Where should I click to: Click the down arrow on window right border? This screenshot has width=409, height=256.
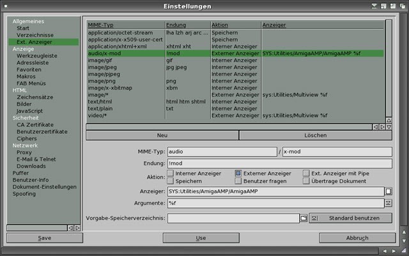[404, 241]
